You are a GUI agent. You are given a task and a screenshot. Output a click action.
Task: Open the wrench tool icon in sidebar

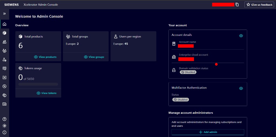tap(4, 86)
